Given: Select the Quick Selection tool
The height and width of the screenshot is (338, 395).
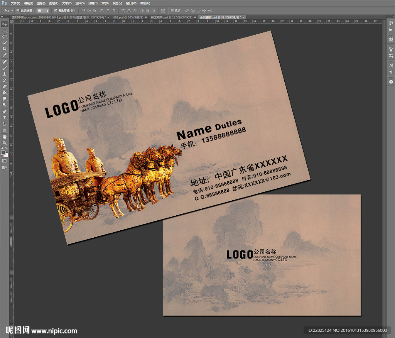Looking at the screenshot, I should [4, 43].
